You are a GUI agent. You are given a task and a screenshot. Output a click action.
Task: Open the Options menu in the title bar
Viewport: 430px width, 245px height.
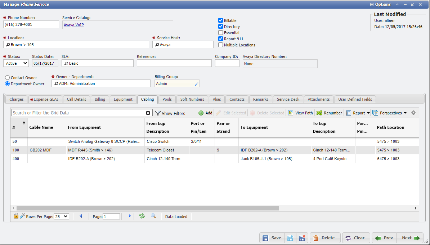click(x=380, y=4)
